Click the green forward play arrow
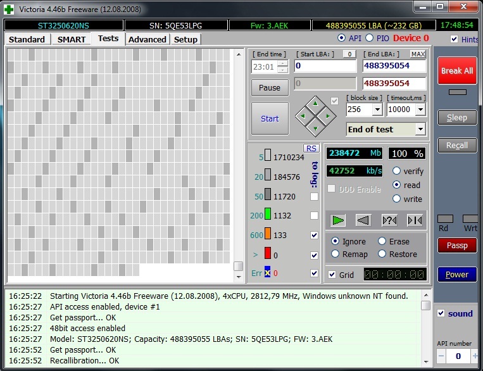The height and width of the screenshot is (371, 483). pyautogui.click(x=339, y=220)
